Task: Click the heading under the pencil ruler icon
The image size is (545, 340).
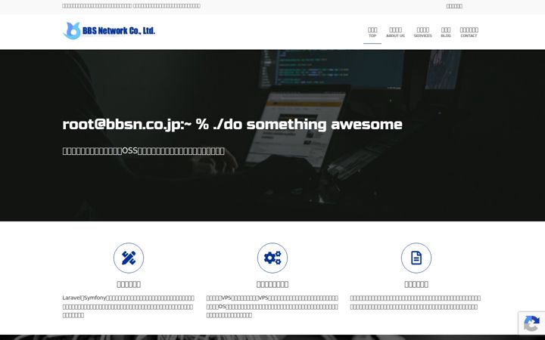Action: (129, 284)
